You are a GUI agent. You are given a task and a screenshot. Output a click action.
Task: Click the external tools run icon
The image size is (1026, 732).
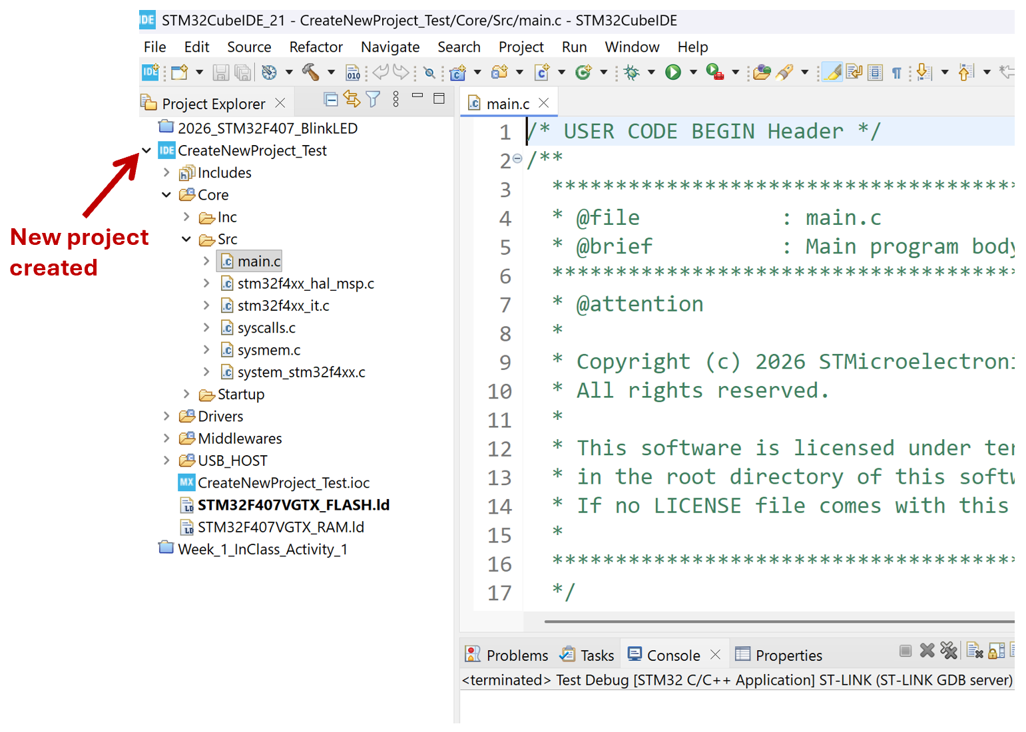point(715,72)
